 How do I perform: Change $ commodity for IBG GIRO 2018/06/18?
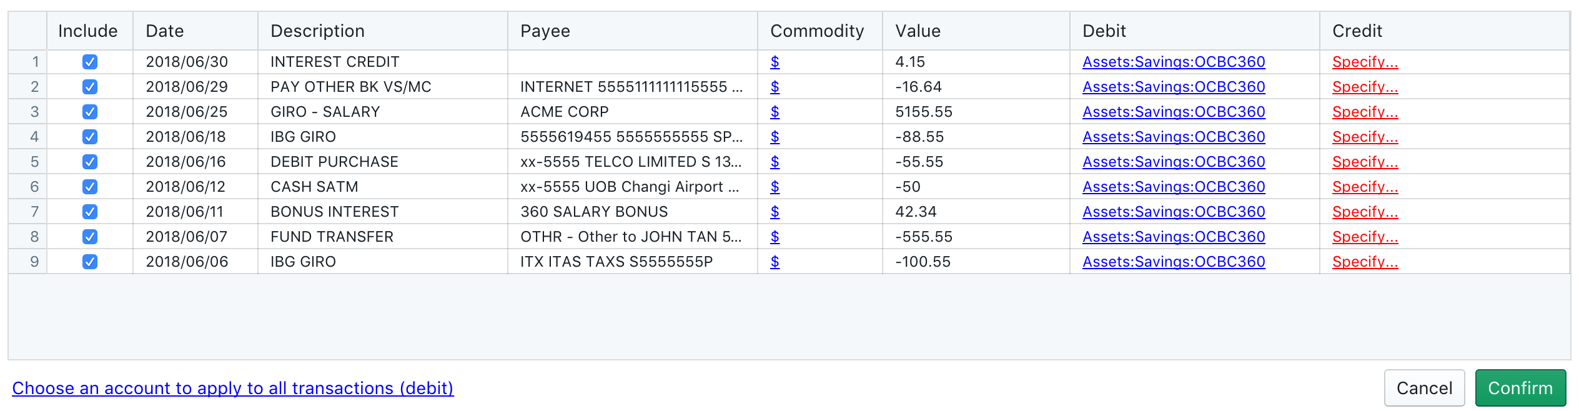(x=775, y=137)
